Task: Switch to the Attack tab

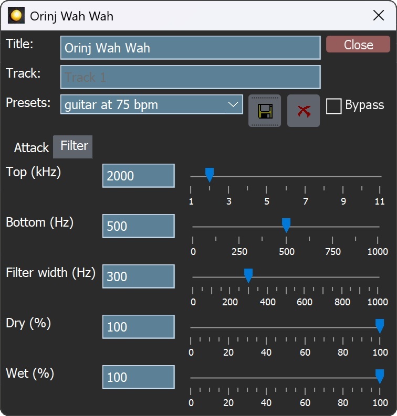Action: coord(32,147)
